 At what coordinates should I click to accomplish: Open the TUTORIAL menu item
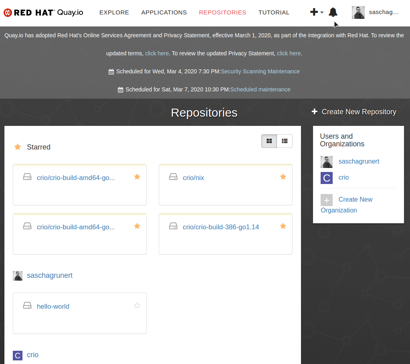274,12
